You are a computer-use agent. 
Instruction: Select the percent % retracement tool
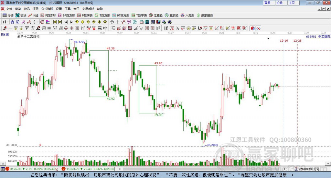(177, 28)
